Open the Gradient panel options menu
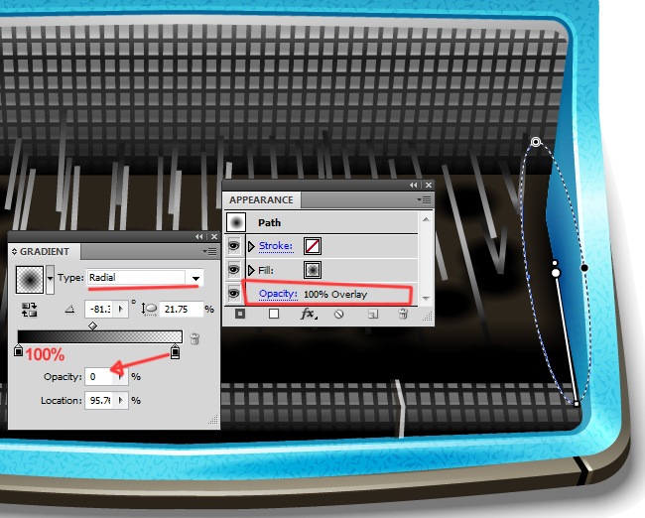This screenshot has width=645, height=518. [x=209, y=252]
